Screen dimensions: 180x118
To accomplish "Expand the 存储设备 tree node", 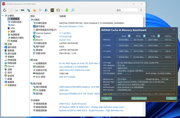I will click(x=3, y=60).
